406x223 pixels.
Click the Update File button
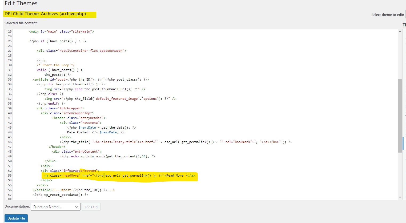16,218
